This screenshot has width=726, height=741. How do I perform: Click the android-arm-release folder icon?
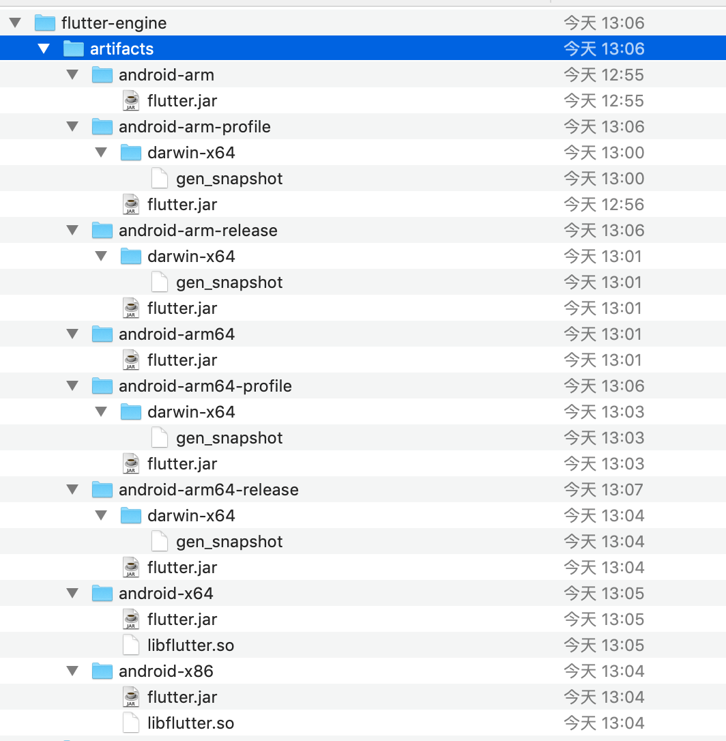click(x=102, y=231)
